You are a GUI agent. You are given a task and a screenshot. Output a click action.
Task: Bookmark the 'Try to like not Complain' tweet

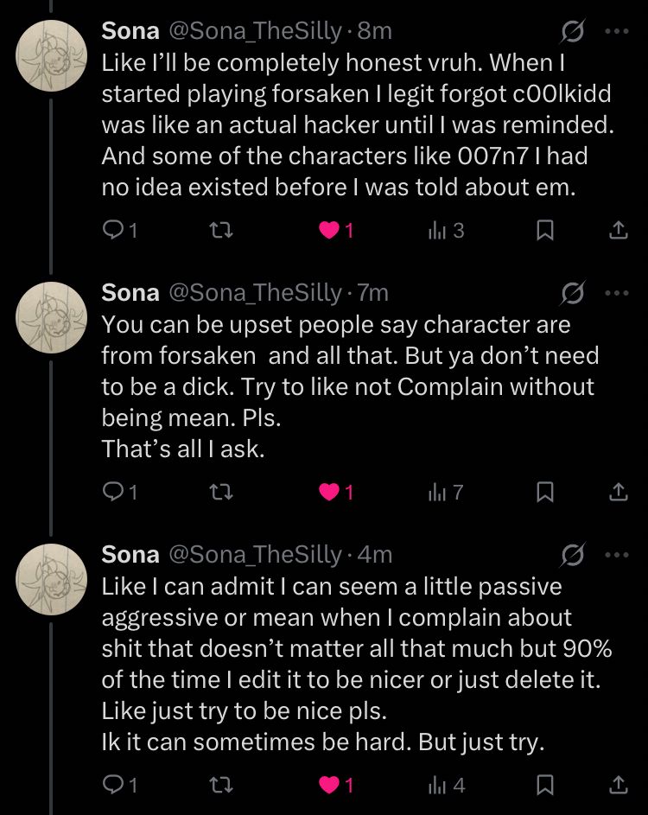pos(544,493)
